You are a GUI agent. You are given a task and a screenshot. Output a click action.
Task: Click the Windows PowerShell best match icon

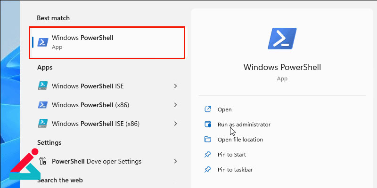(x=43, y=42)
